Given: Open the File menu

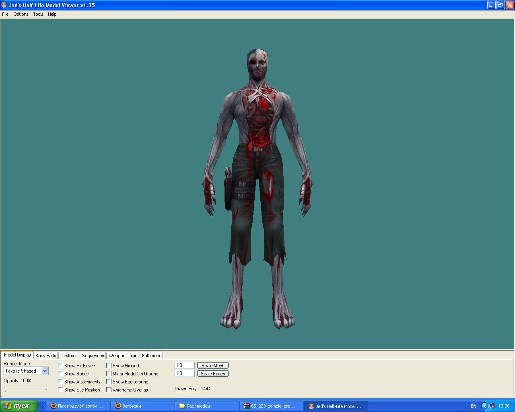Looking at the screenshot, I should (x=5, y=14).
